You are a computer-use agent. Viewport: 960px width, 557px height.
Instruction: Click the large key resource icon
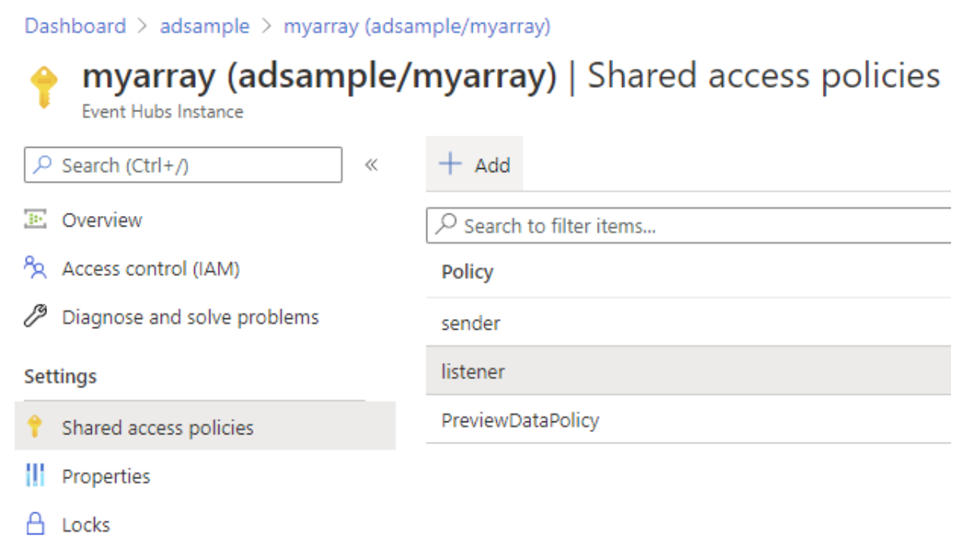tap(44, 88)
